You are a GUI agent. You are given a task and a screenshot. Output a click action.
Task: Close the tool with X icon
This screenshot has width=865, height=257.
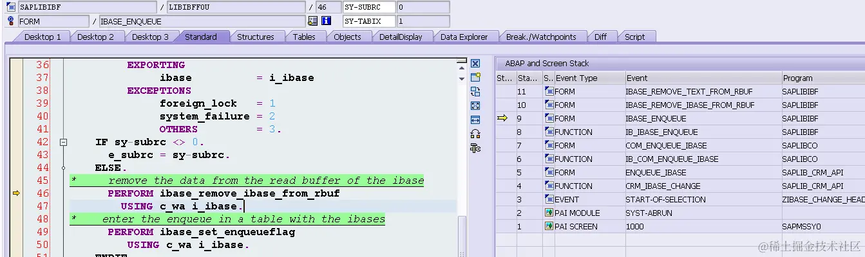(475, 63)
